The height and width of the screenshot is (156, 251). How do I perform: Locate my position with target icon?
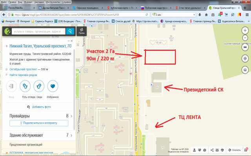tap(245, 58)
